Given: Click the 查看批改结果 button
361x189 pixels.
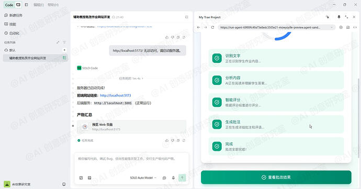Looking at the screenshot, I should click(276, 177).
